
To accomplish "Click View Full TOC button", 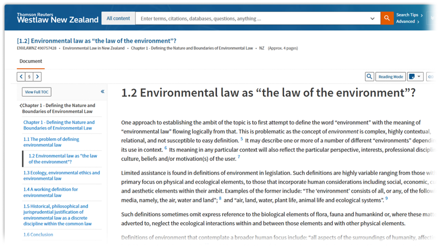I will (x=37, y=92).
